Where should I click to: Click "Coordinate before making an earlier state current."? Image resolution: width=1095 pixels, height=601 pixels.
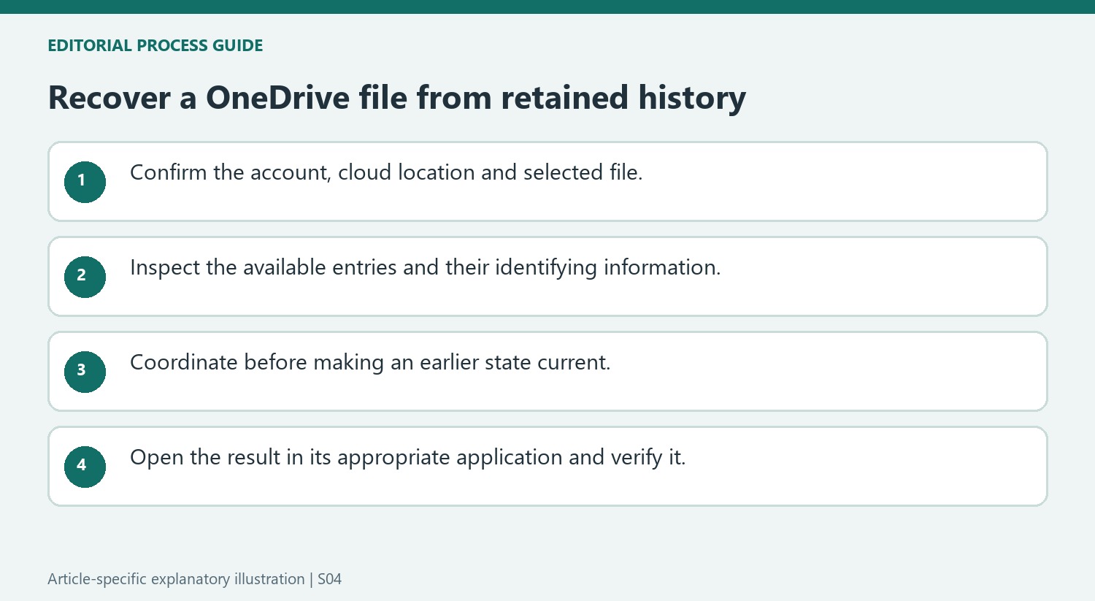[370, 362]
